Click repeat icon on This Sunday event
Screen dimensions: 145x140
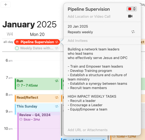[57, 106]
